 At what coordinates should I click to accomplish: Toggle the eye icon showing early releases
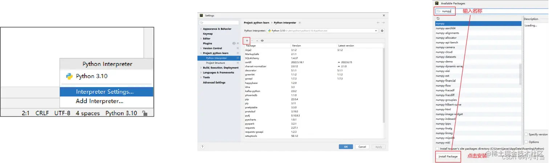pos(262,41)
